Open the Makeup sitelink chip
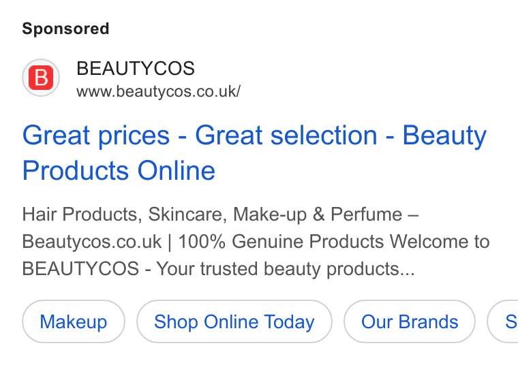 74,321
